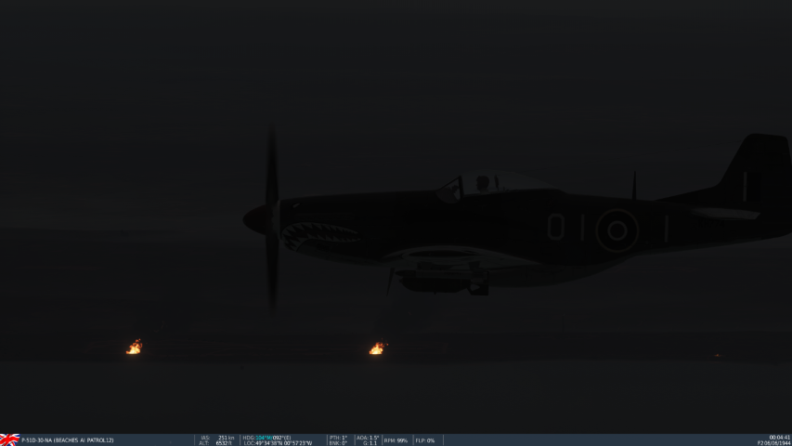Click the British flag icon in status bar
792x446 pixels.
9,439
